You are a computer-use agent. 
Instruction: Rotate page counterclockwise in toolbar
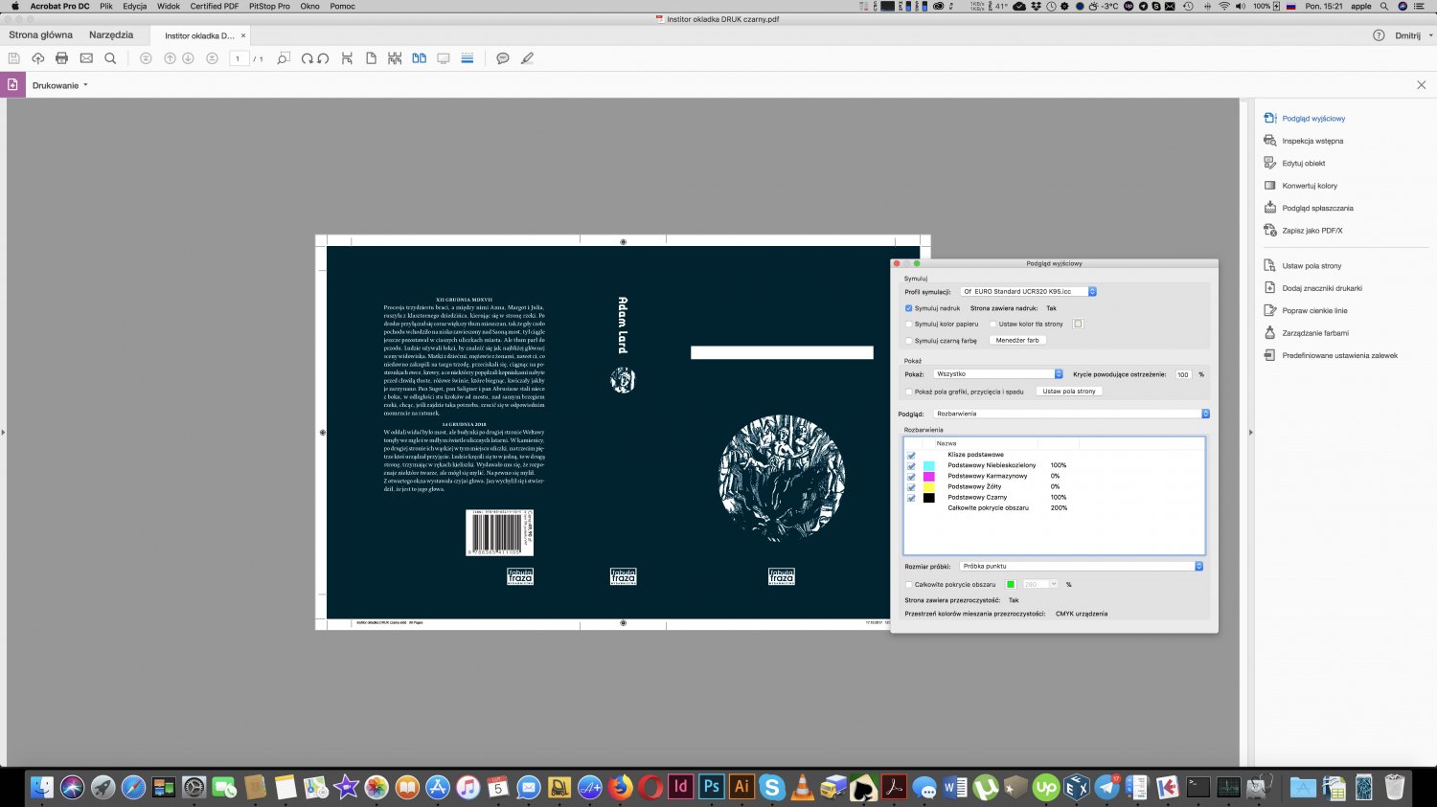coord(323,58)
